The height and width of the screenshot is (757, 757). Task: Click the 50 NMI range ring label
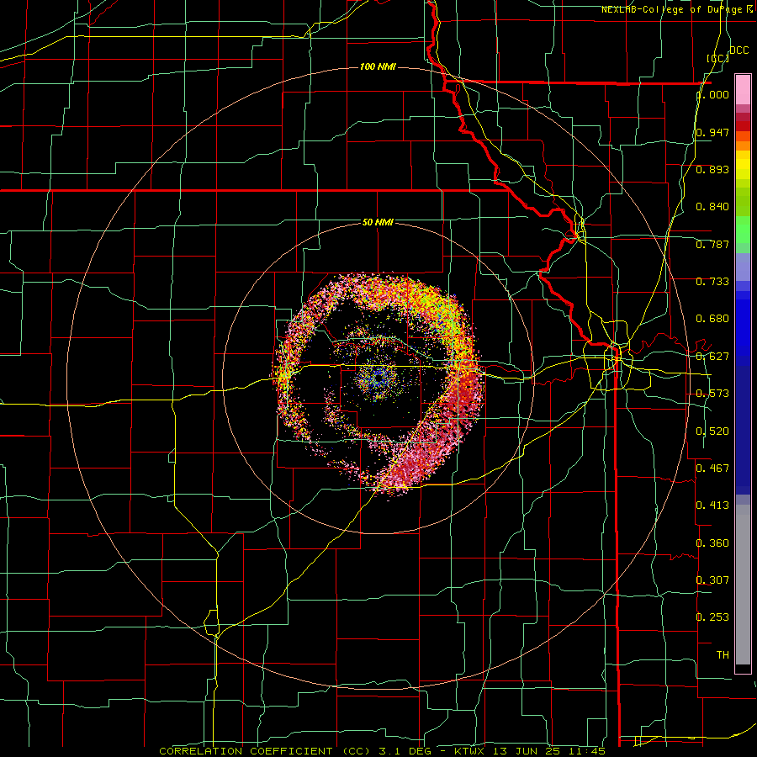(378, 222)
